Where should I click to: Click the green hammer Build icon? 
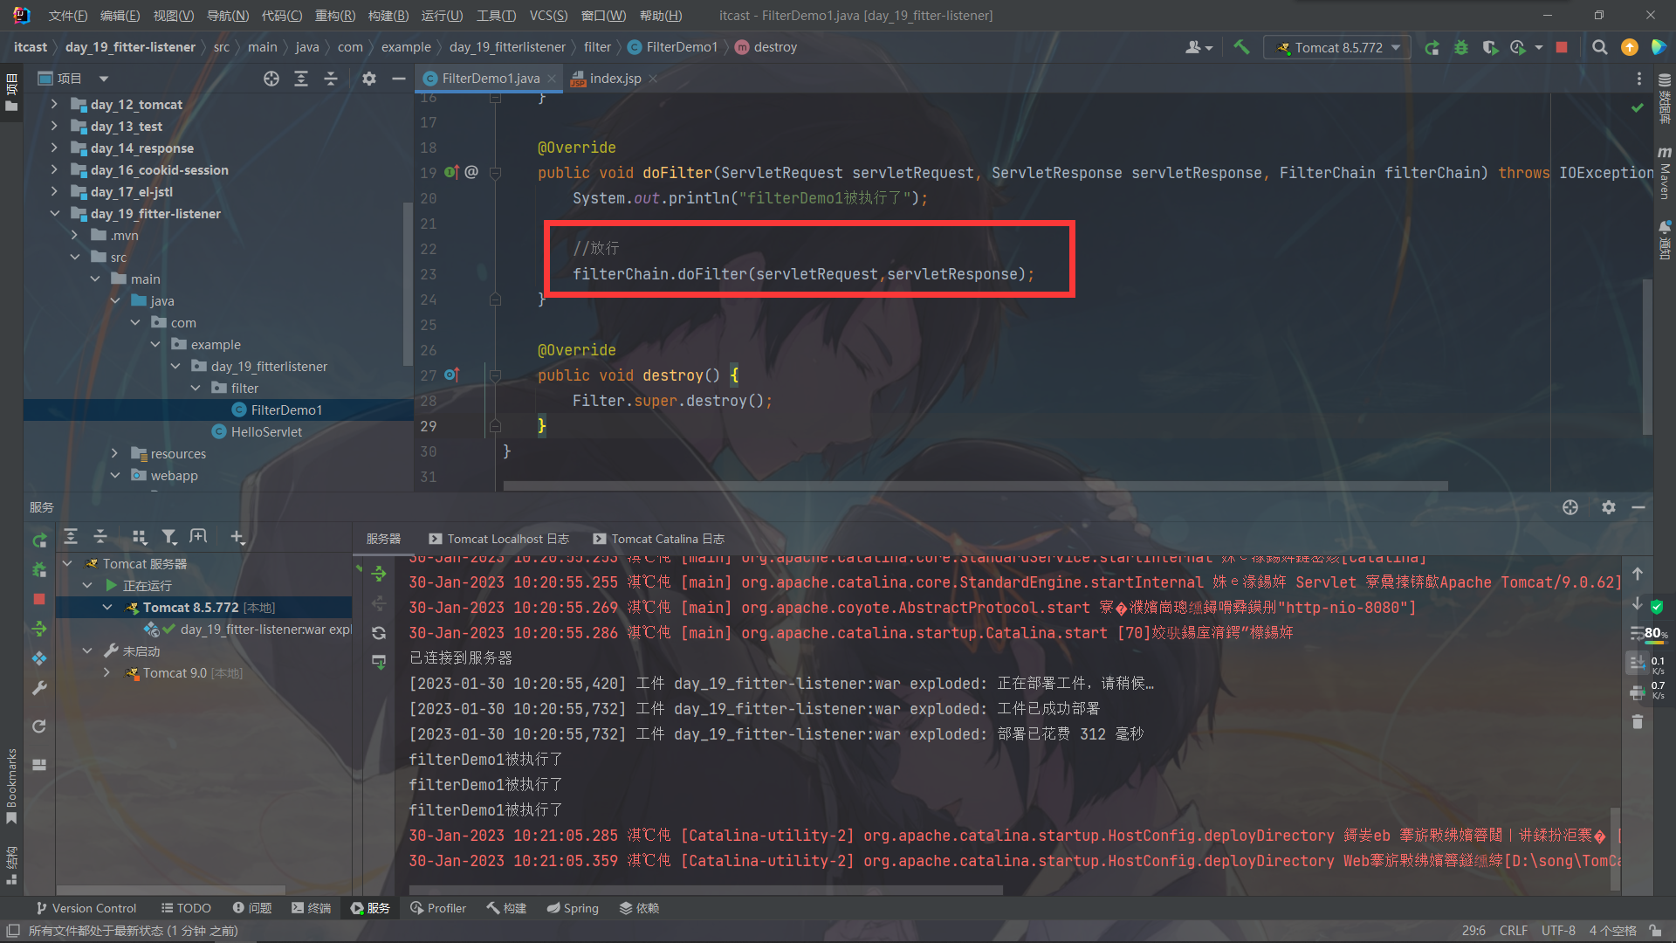pos(1241,47)
